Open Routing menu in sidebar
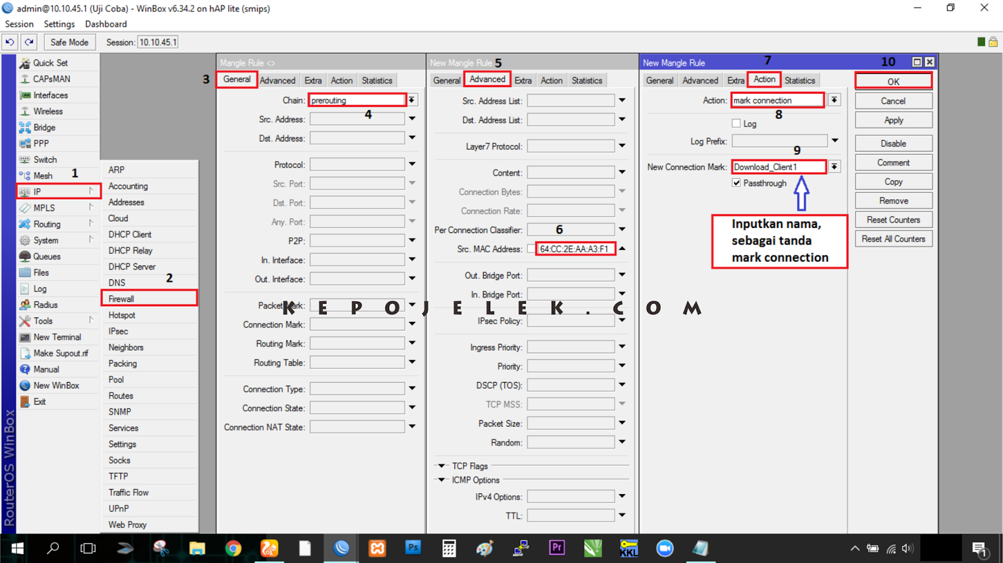The height and width of the screenshot is (563, 1003). tap(47, 224)
